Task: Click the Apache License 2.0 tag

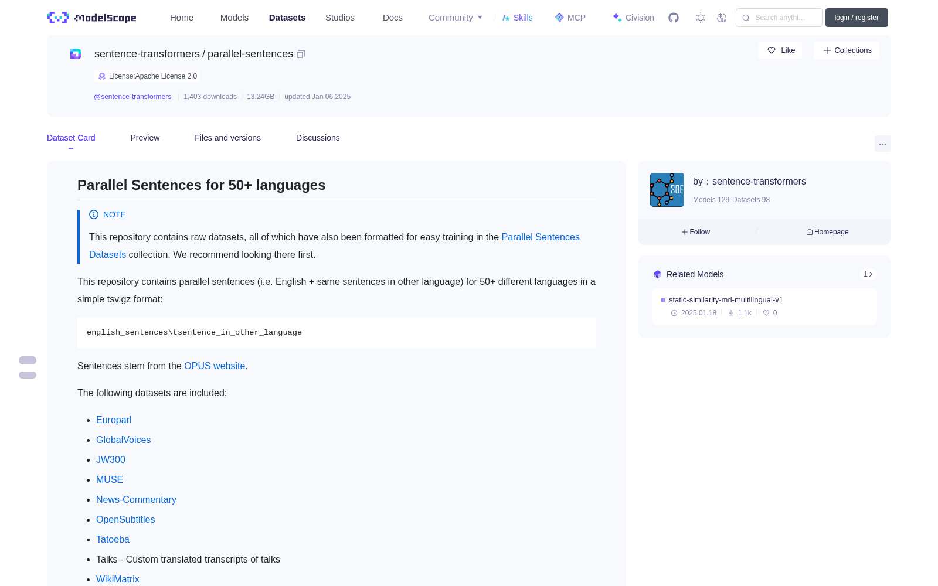Action: pos(147,76)
